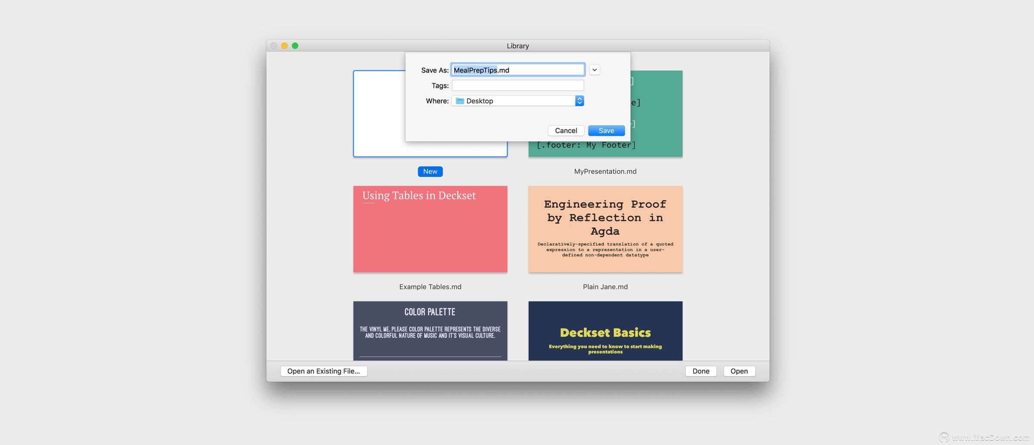Click the Tags input field
The height and width of the screenshot is (445, 1034).
pos(517,85)
